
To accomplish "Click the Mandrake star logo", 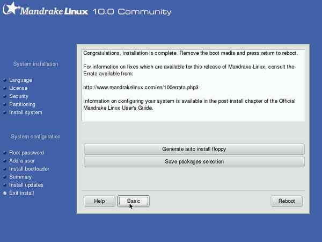I will (11, 8).
